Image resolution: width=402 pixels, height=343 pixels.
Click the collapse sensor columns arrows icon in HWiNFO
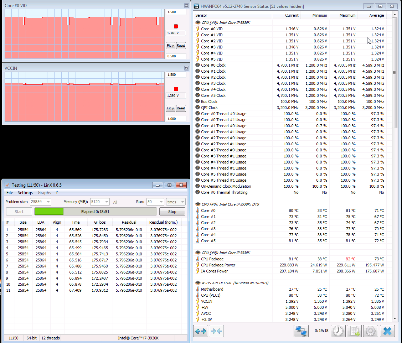[216, 331]
